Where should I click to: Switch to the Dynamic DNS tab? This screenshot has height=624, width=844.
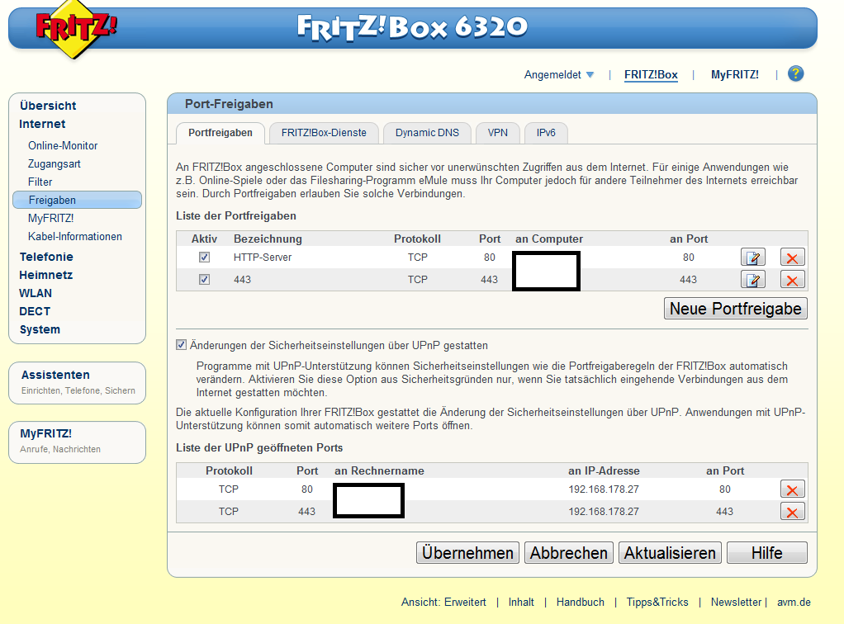coord(427,133)
